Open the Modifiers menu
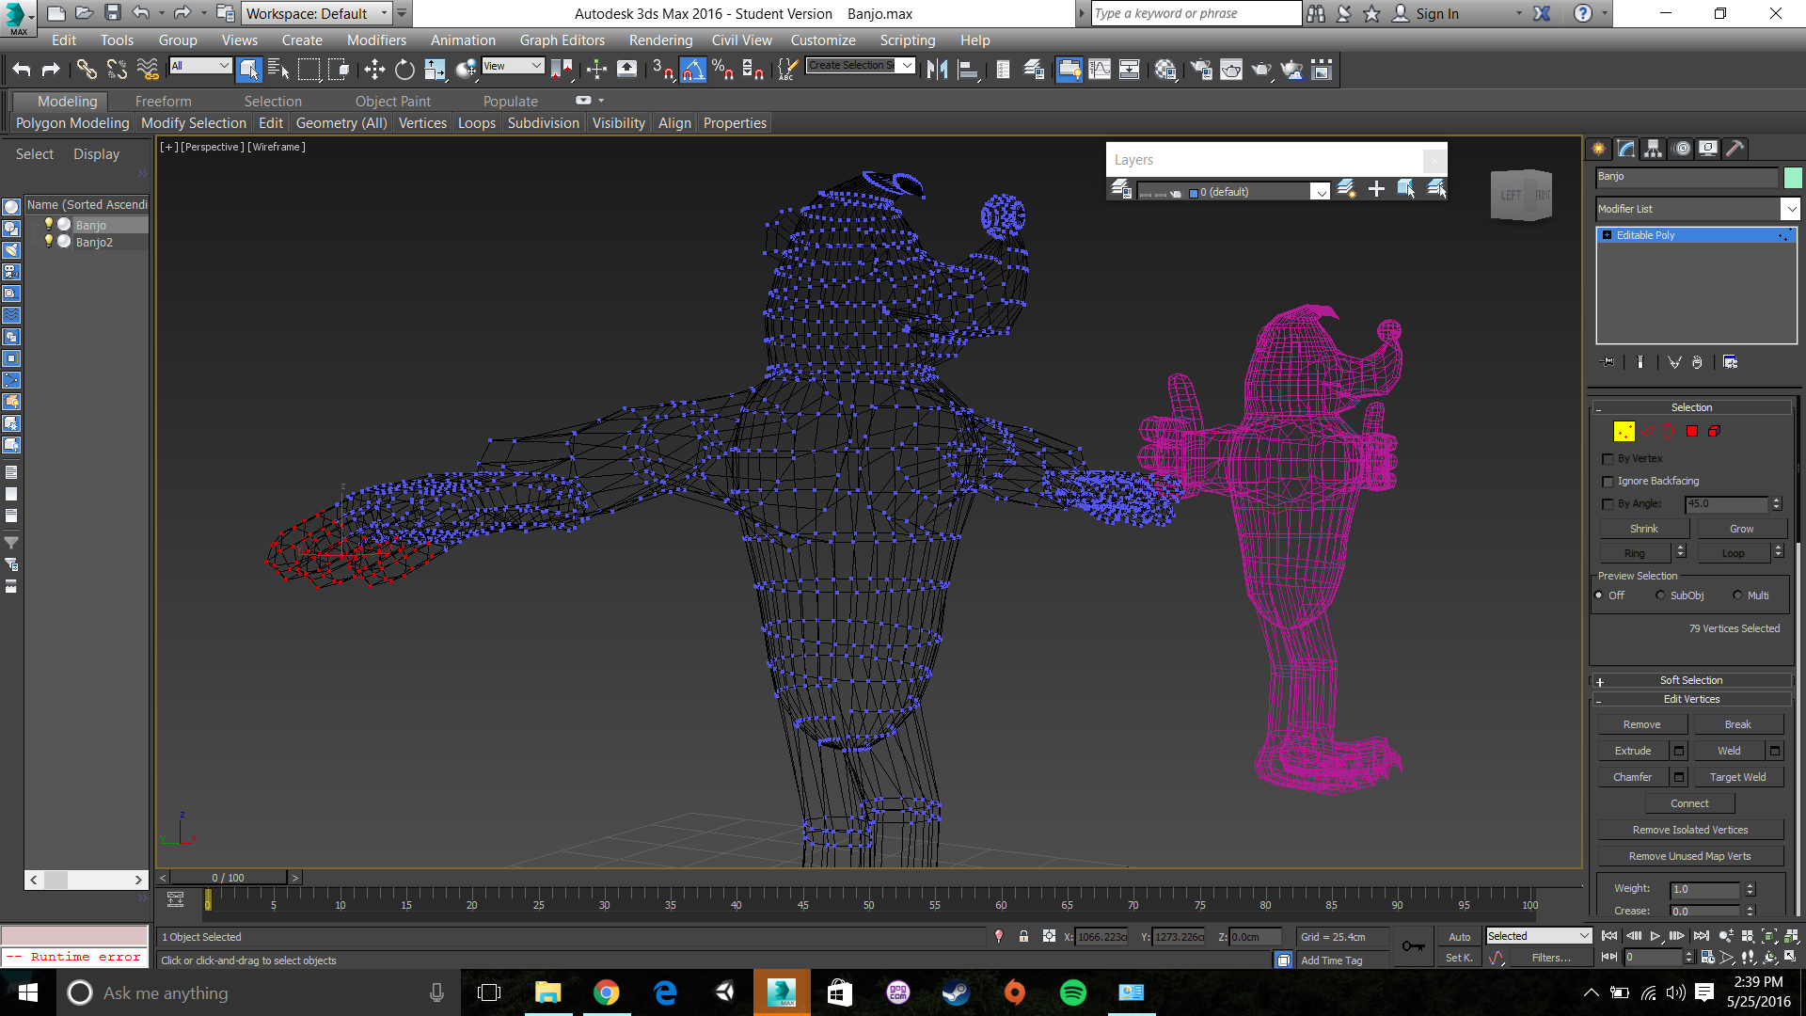Image resolution: width=1806 pixels, height=1016 pixels. [x=376, y=40]
